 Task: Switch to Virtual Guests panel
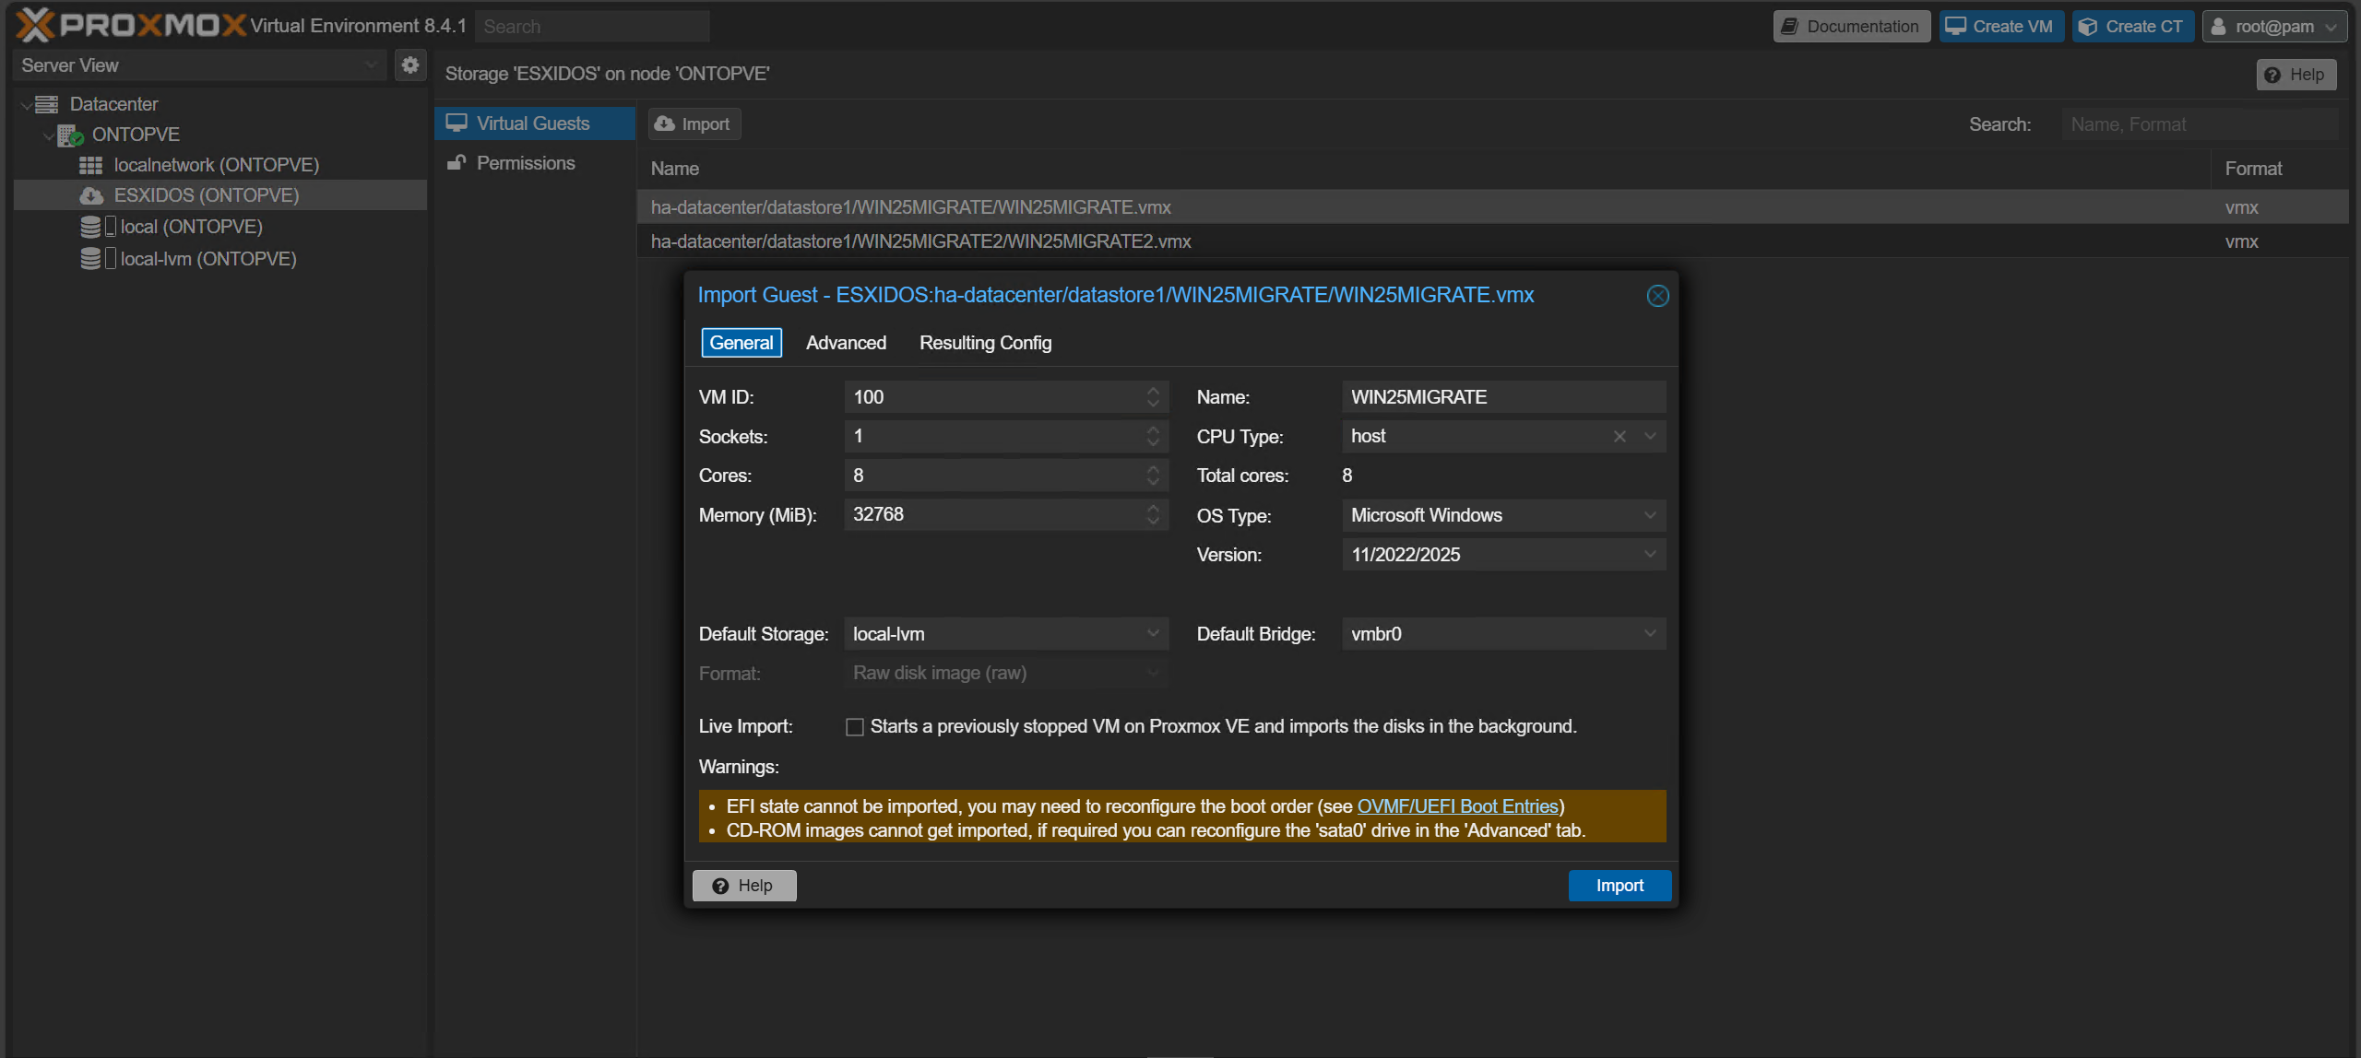click(x=534, y=123)
